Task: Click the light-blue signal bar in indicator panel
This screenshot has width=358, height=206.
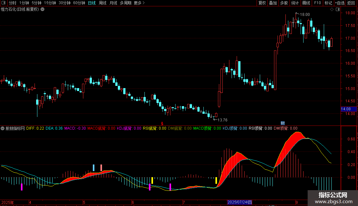Action: pyautogui.click(x=93, y=168)
